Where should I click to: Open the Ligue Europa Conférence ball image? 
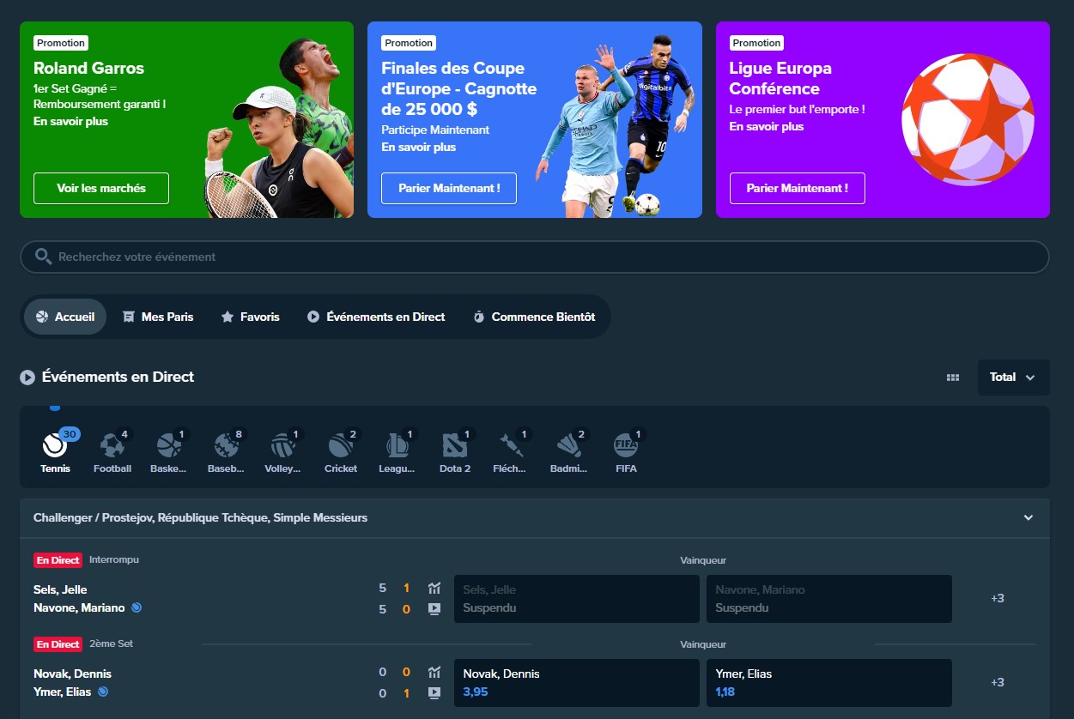[x=968, y=121]
